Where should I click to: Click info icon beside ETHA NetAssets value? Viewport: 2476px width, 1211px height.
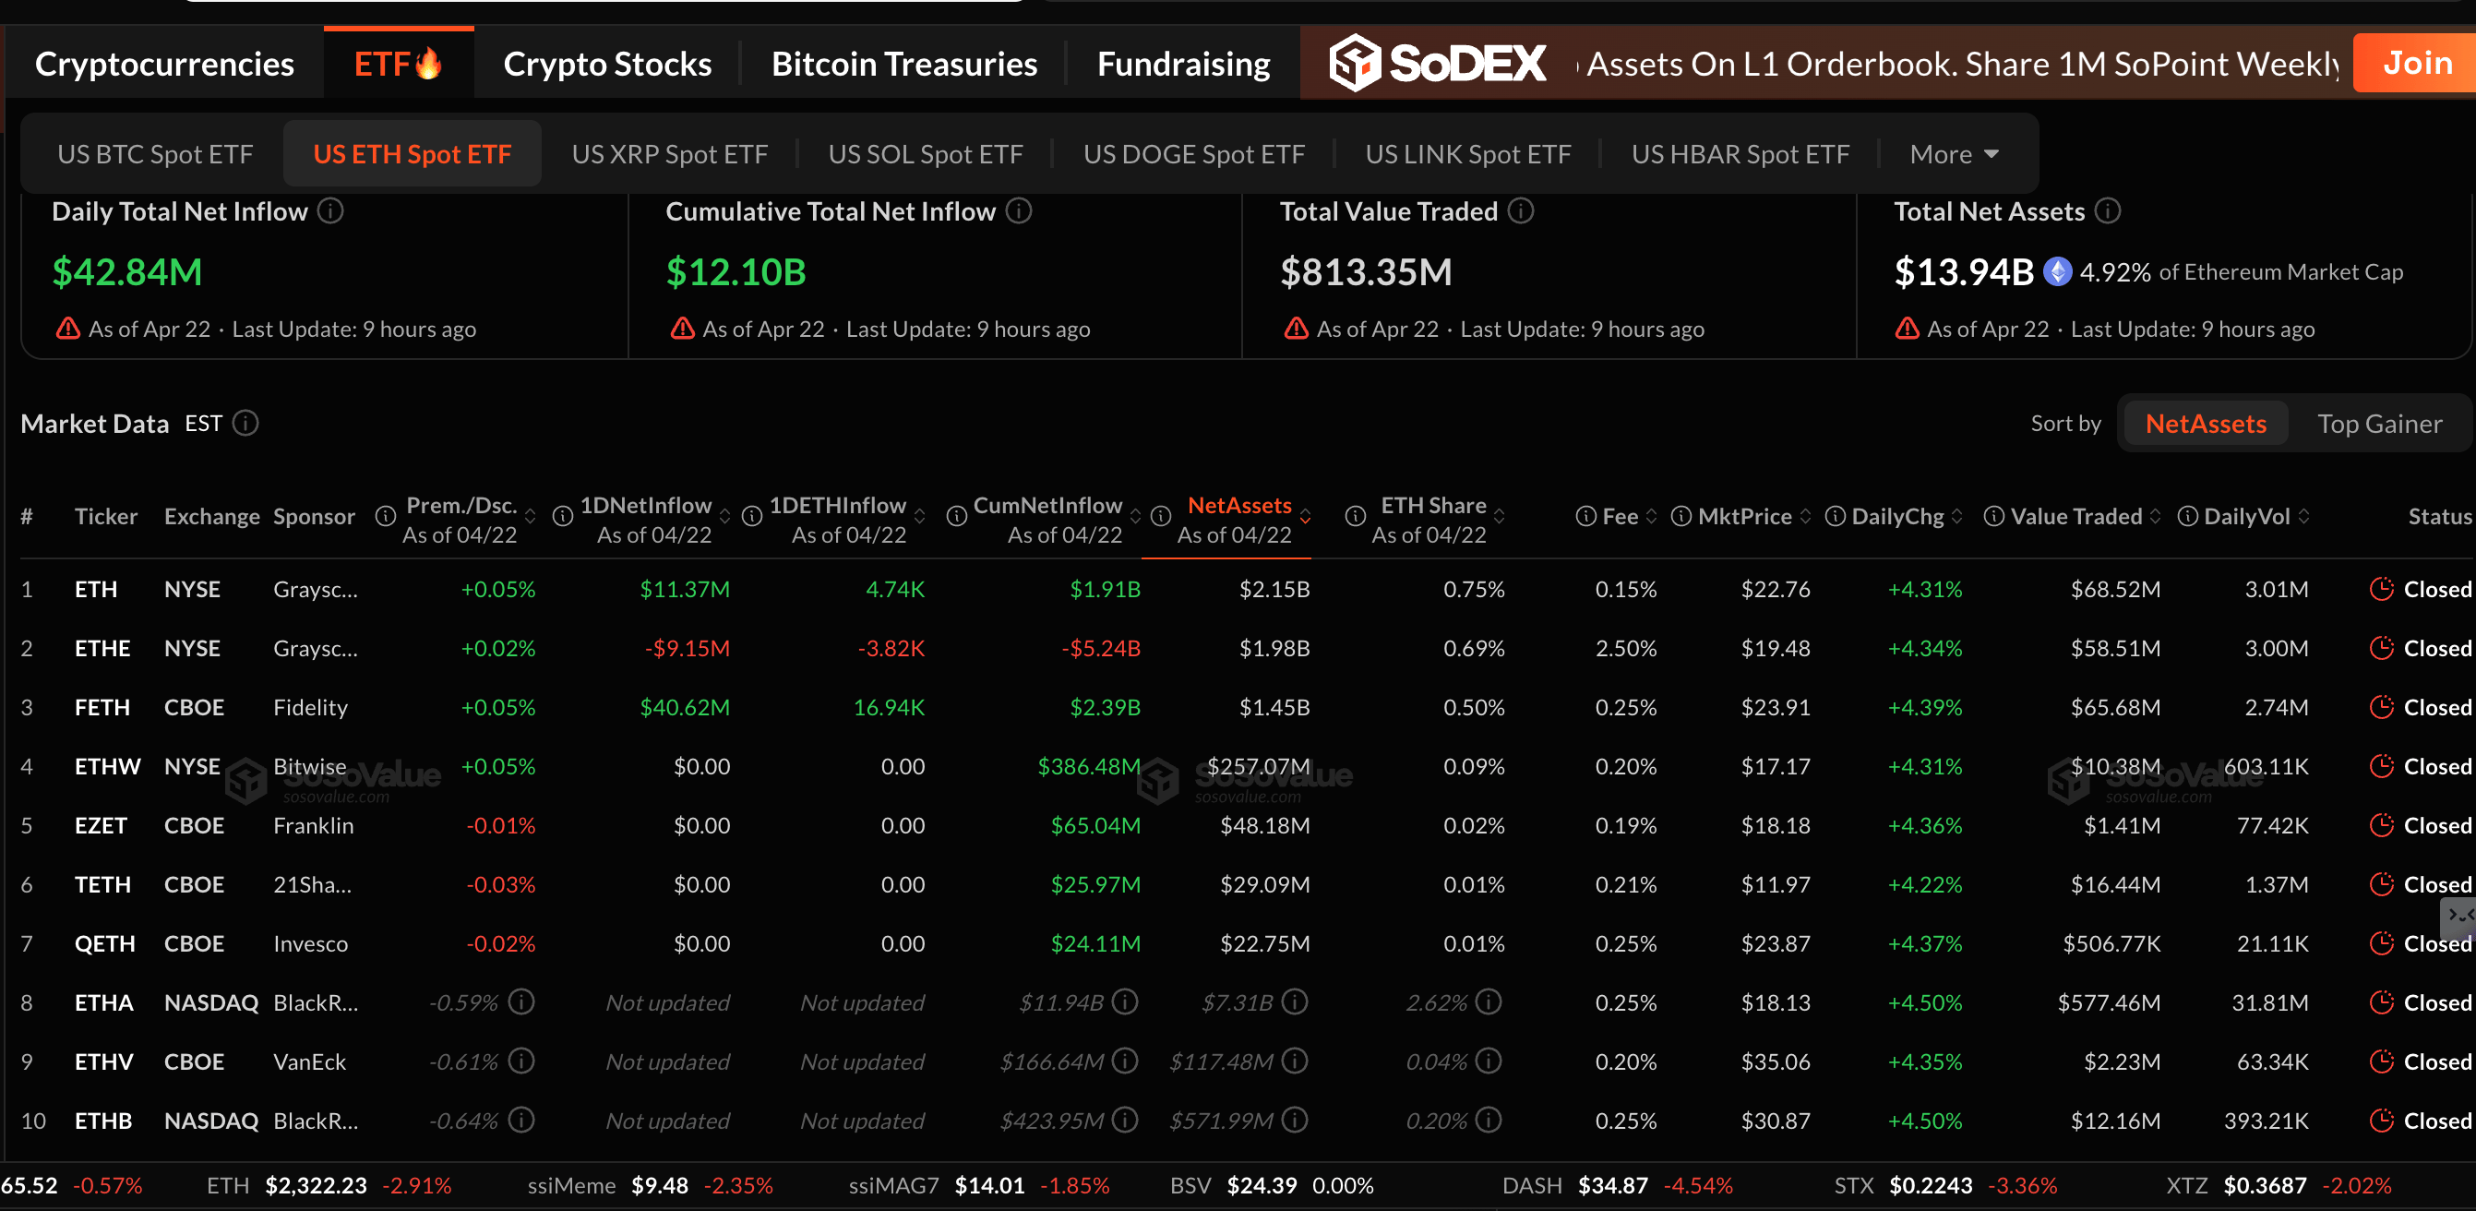(1295, 1002)
